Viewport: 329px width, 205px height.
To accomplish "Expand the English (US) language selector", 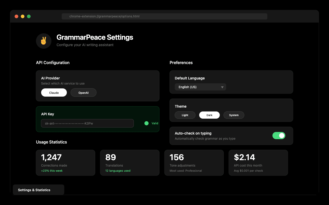I will coord(200,87).
